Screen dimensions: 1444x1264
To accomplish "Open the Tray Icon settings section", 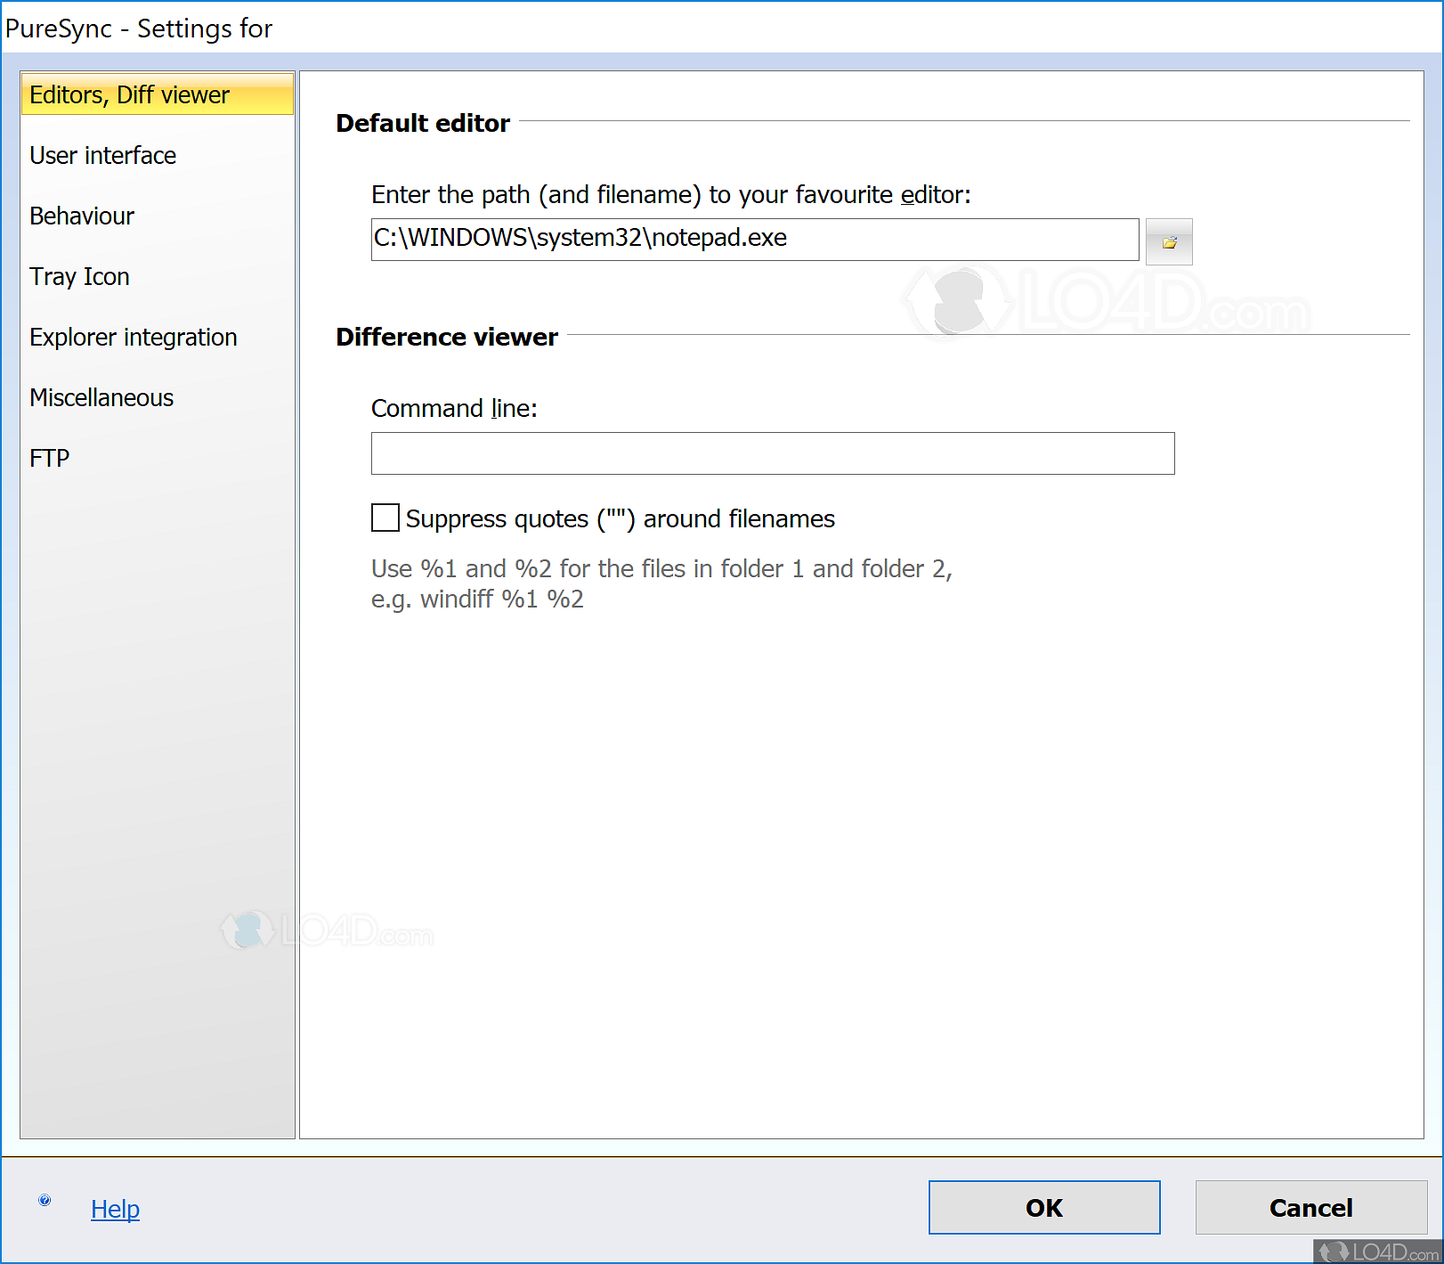I will pyautogui.click(x=79, y=276).
